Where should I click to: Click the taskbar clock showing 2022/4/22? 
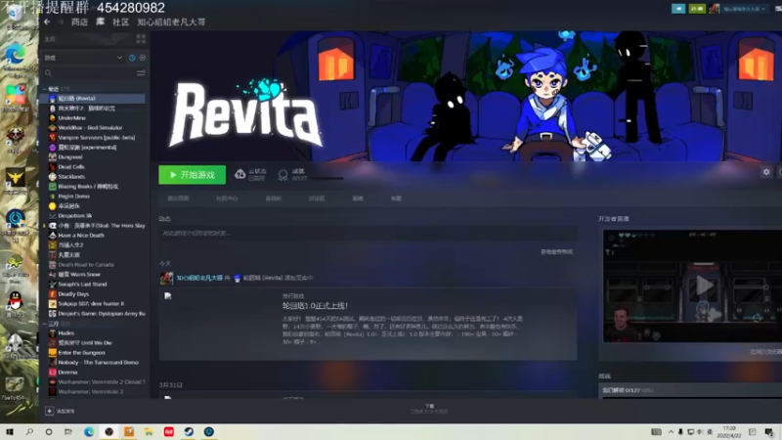(x=729, y=432)
